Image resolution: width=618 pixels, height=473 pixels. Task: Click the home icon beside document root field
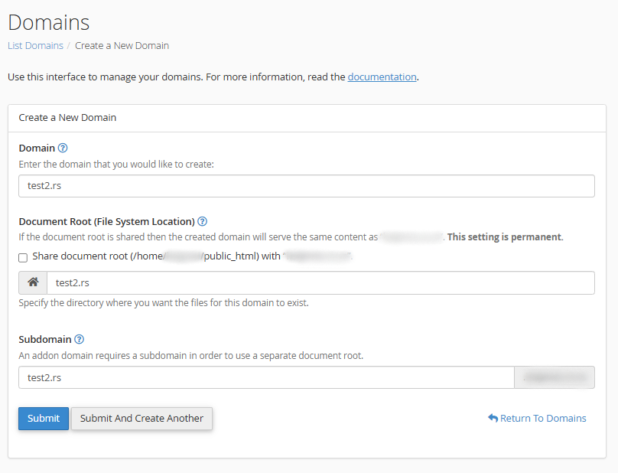point(33,282)
